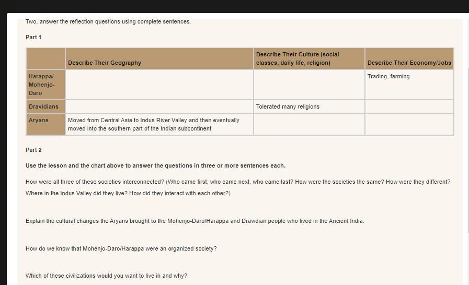Select the 'Describe Their Geography' column header
This screenshot has height=285, width=469.
pyautogui.click(x=159, y=58)
